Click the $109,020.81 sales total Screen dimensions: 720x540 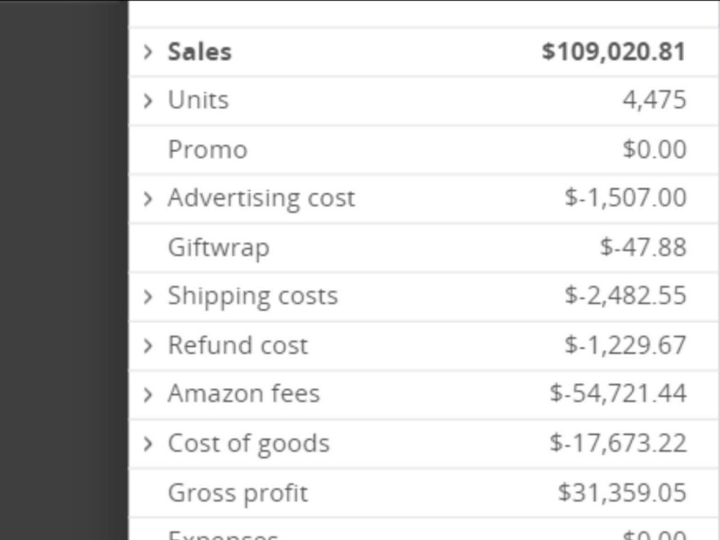[x=614, y=51]
